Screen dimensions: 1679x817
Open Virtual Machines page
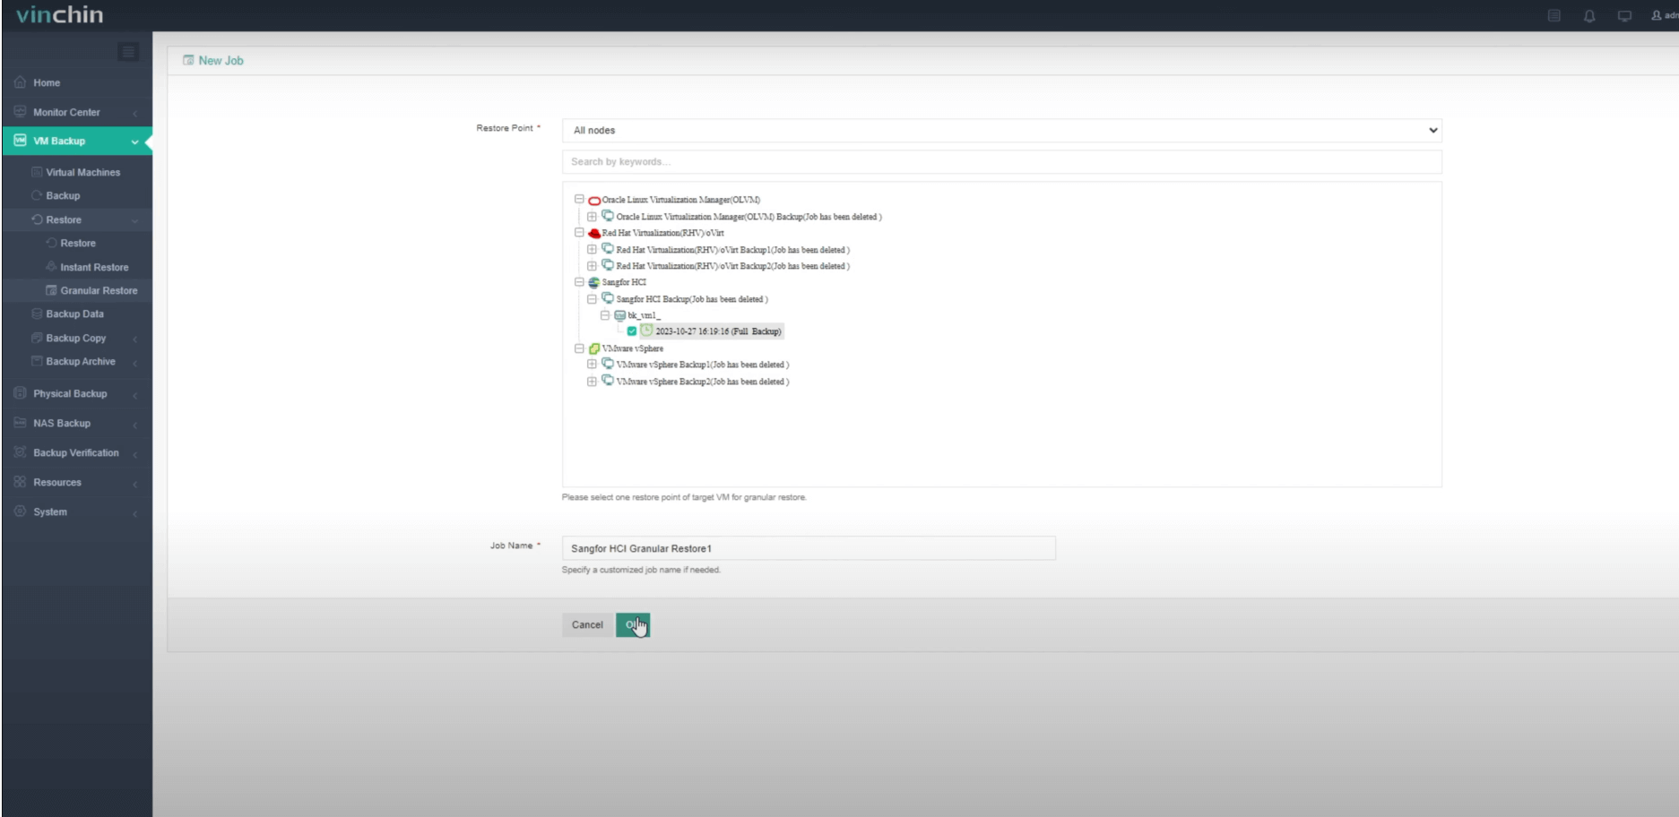point(82,172)
